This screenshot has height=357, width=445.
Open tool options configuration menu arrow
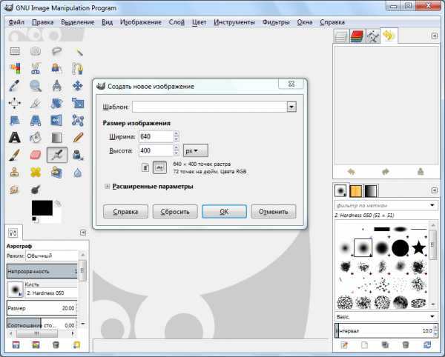click(x=83, y=233)
